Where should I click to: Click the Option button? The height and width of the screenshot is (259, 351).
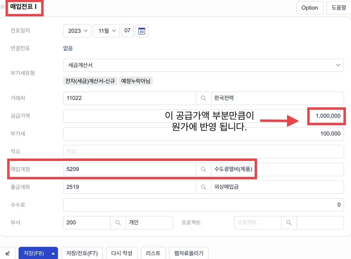click(x=310, y=8)
